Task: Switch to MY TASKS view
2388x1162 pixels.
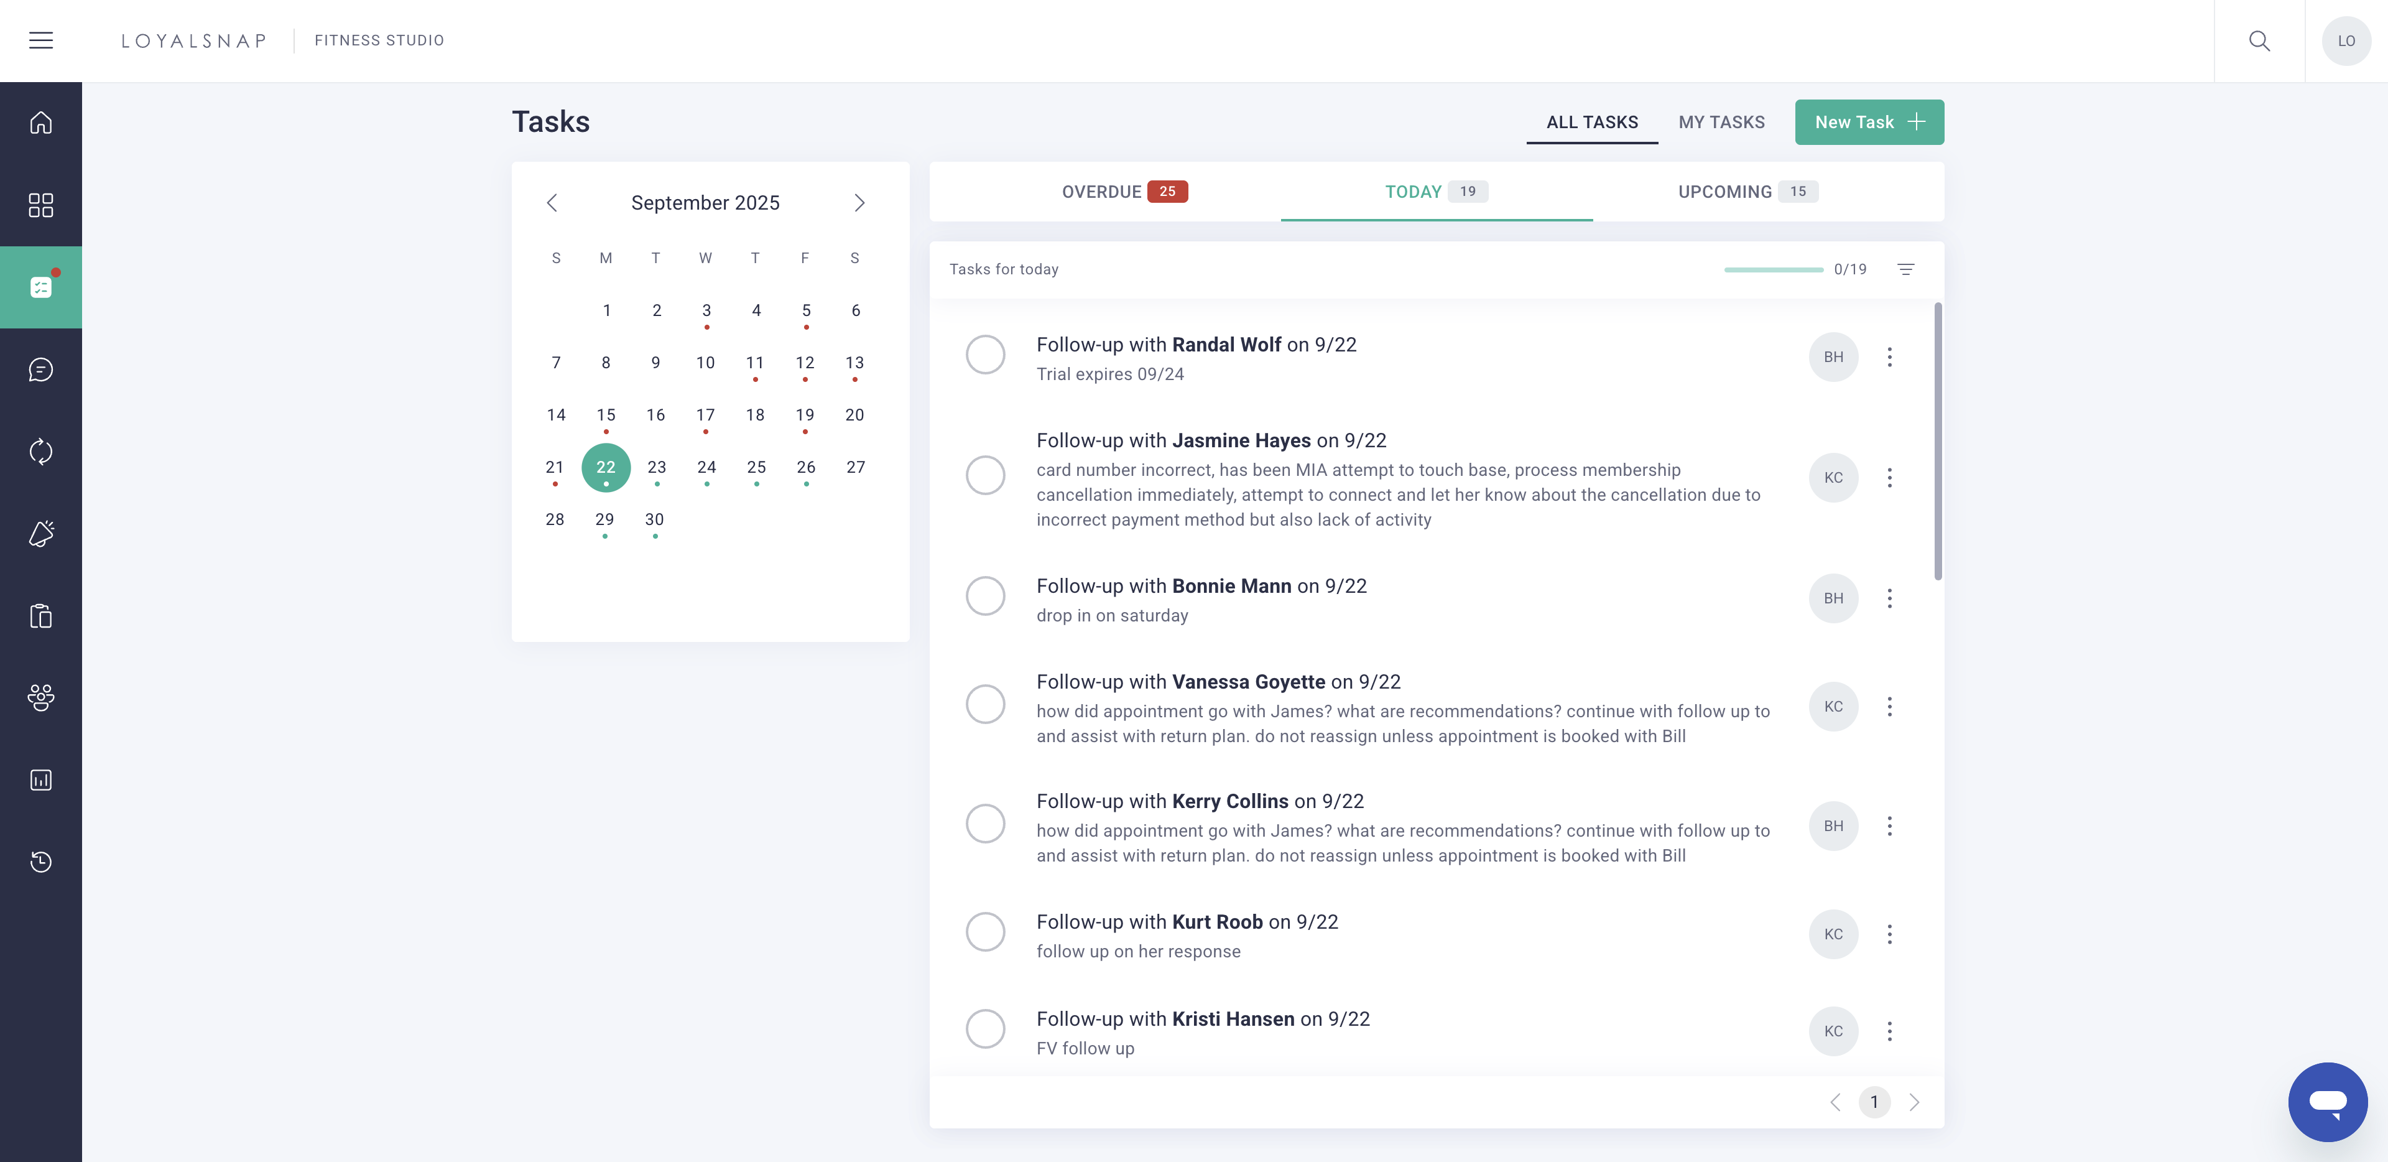Action: 1721,121
